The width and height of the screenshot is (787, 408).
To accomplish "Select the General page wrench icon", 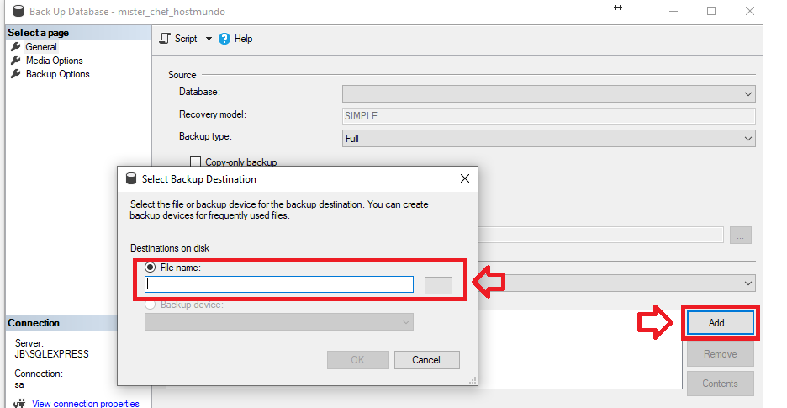I will coord(15,47).
